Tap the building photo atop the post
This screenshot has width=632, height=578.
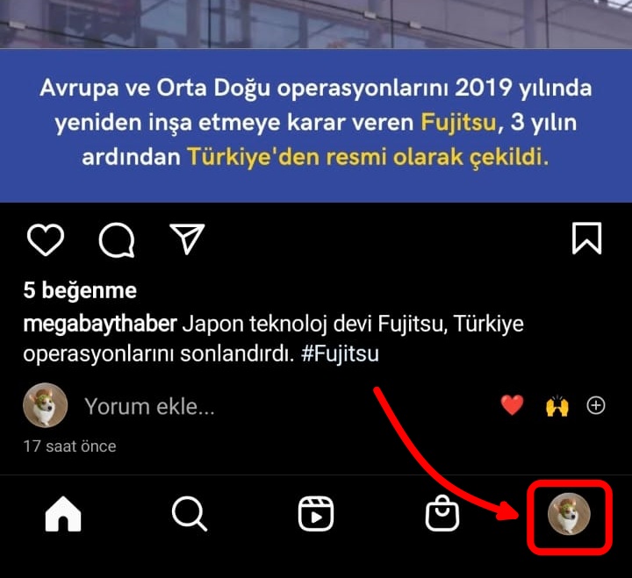[x=316, y=25]
